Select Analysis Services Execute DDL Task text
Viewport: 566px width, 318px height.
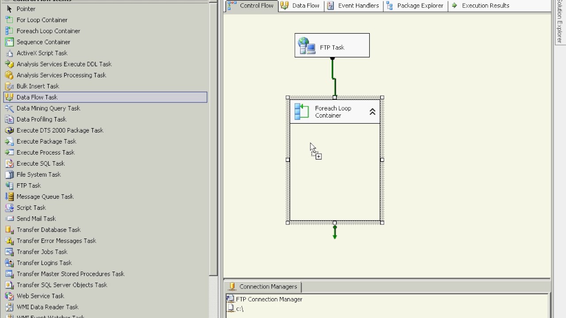[x=64, y=64]
